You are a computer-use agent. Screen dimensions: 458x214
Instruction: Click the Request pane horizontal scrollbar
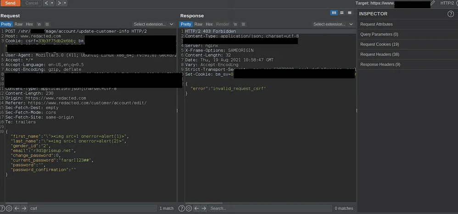(17, 203)
